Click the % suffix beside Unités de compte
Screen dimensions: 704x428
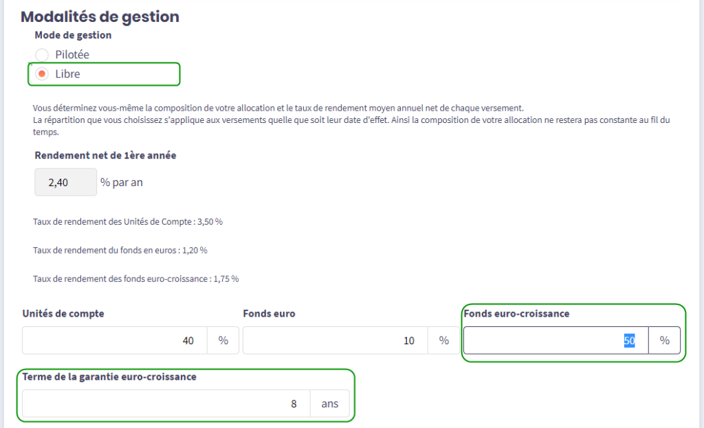click(x=223, y=340)
